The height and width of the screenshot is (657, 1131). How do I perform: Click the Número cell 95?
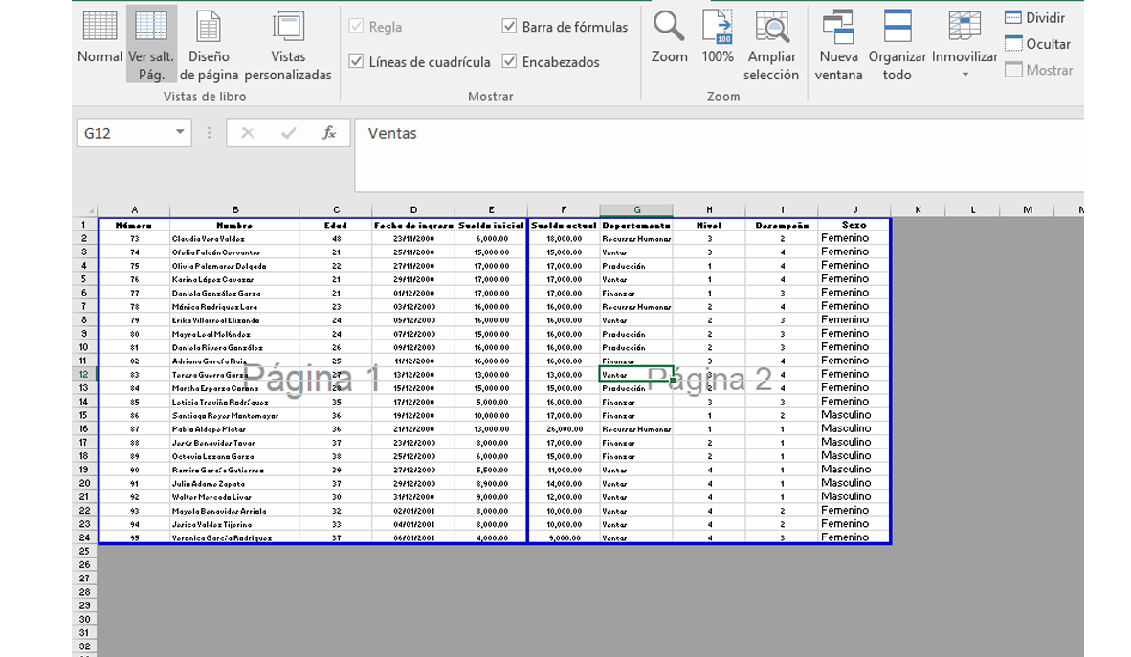(x=134, y=537)
